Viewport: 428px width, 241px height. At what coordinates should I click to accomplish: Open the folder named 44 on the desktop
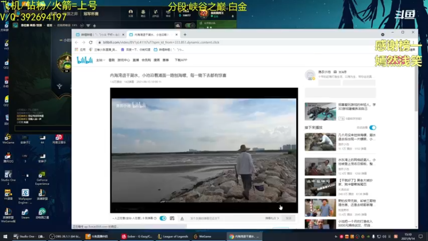coord(42,139)
